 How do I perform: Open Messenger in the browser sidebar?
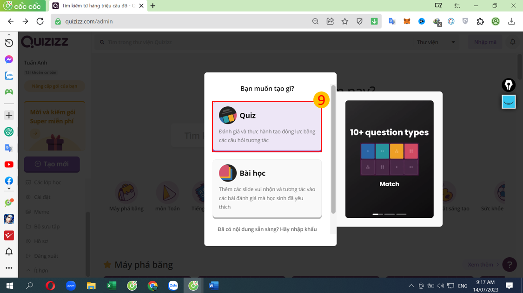click(9, 59)
